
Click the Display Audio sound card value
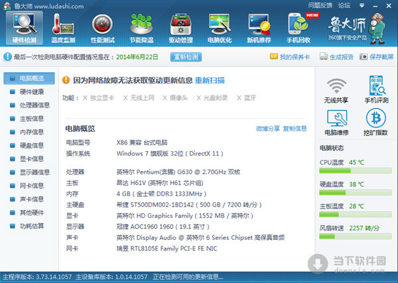(x=200, y=238)
